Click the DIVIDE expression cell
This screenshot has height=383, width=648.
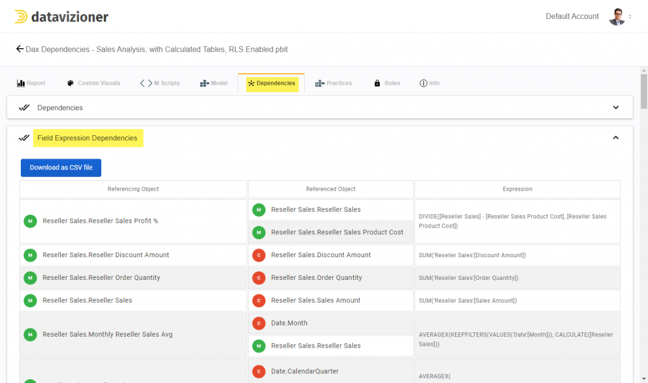point(518,221)
